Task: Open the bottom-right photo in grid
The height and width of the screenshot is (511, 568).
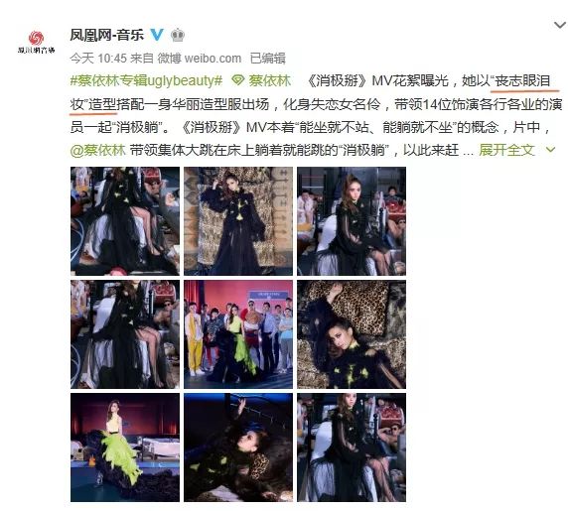Action: pos(352,447)
